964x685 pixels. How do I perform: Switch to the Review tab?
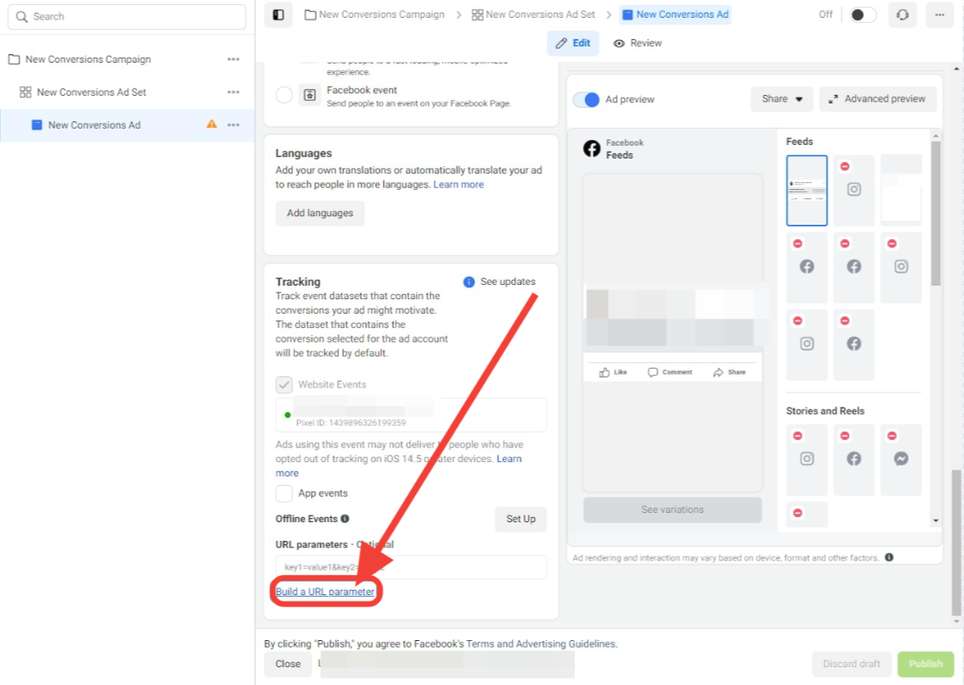coord(638,43)
